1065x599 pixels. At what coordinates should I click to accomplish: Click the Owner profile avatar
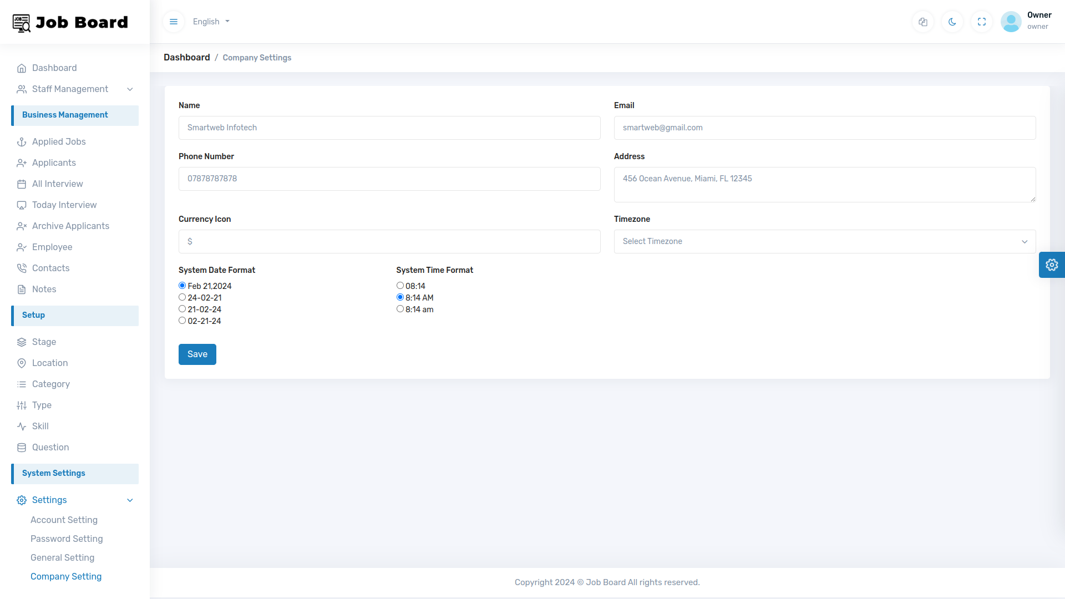[x=1011, y=22]
